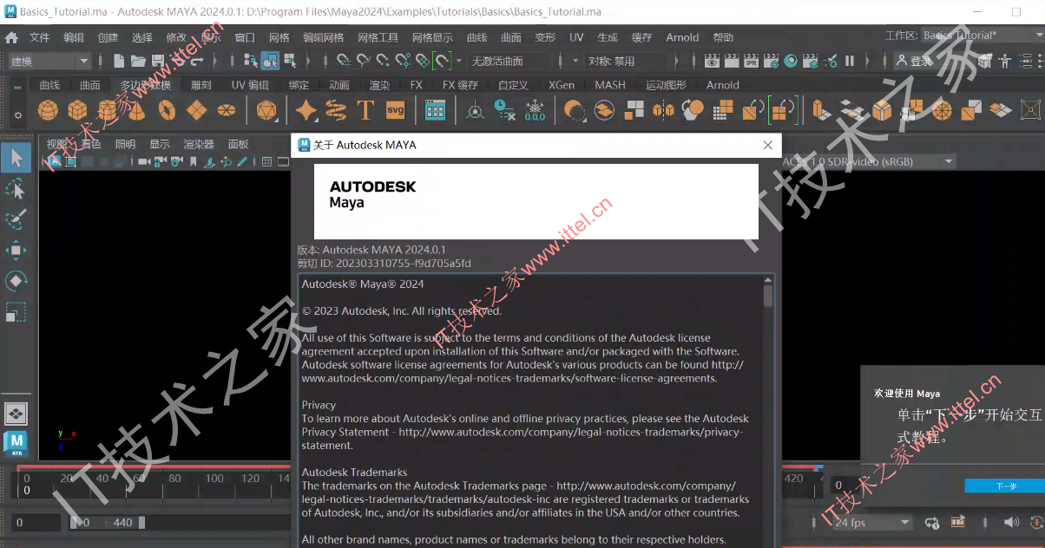The height and width of the screenshot is (548, 1045).
Task: Select the Select tool arrow in toolbox
Action: click(x=16, y=158)
